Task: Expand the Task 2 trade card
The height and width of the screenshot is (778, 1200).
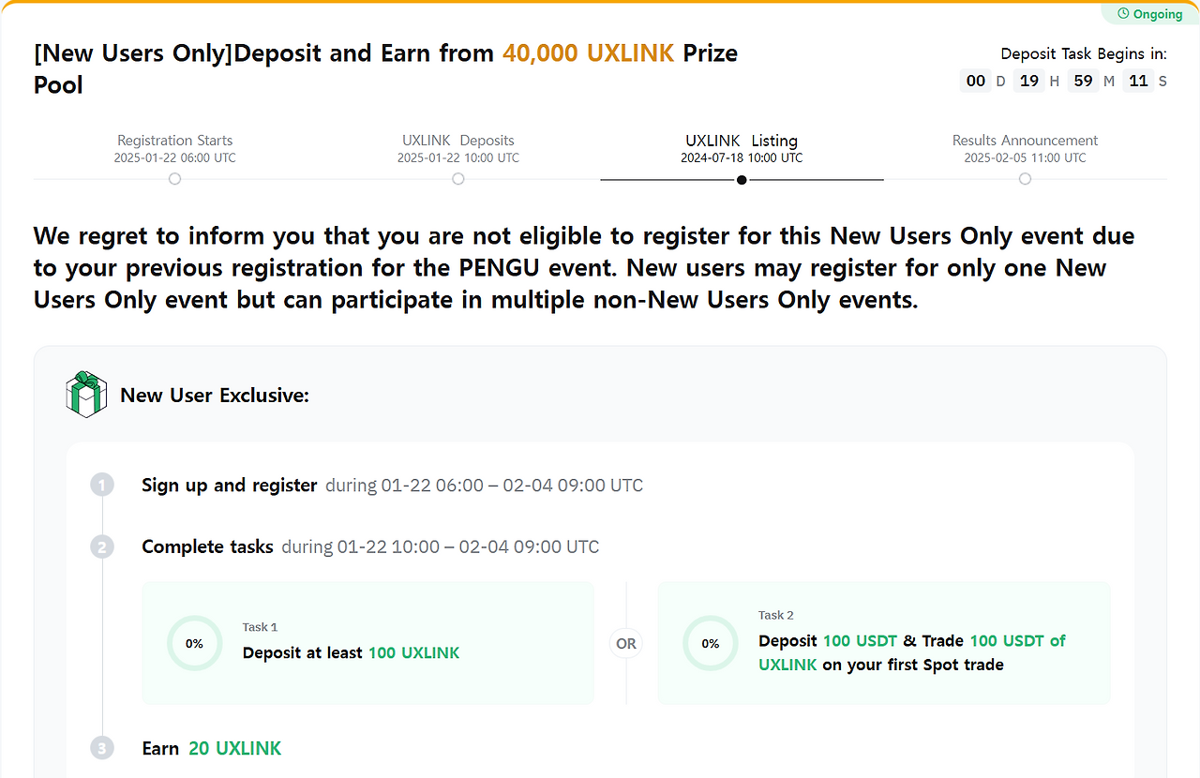Action: coord(882,643)
